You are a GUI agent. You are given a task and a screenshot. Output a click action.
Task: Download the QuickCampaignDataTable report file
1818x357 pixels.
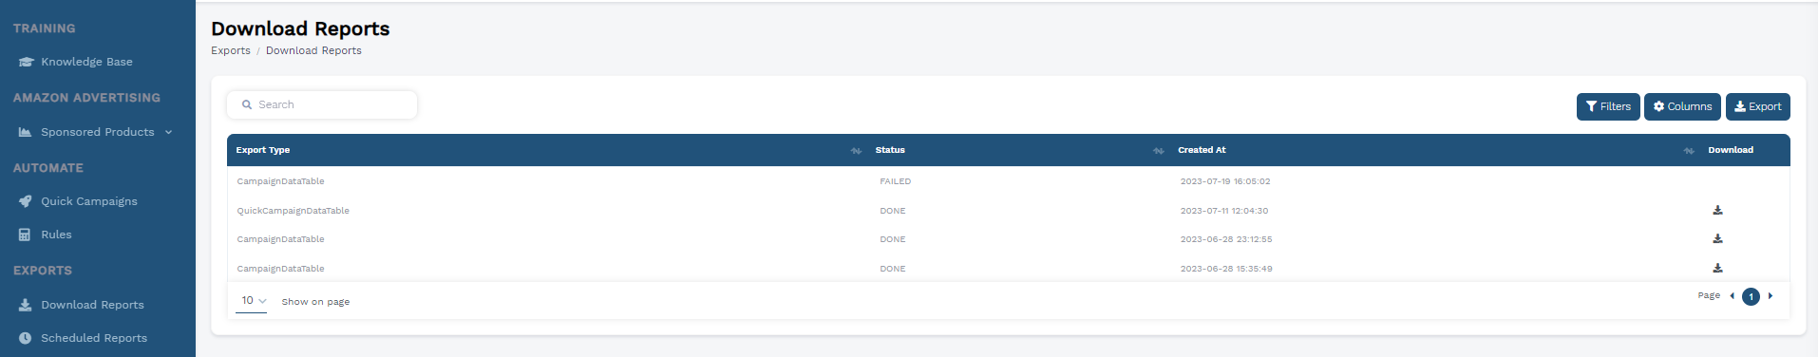[x=1717, y=211]
